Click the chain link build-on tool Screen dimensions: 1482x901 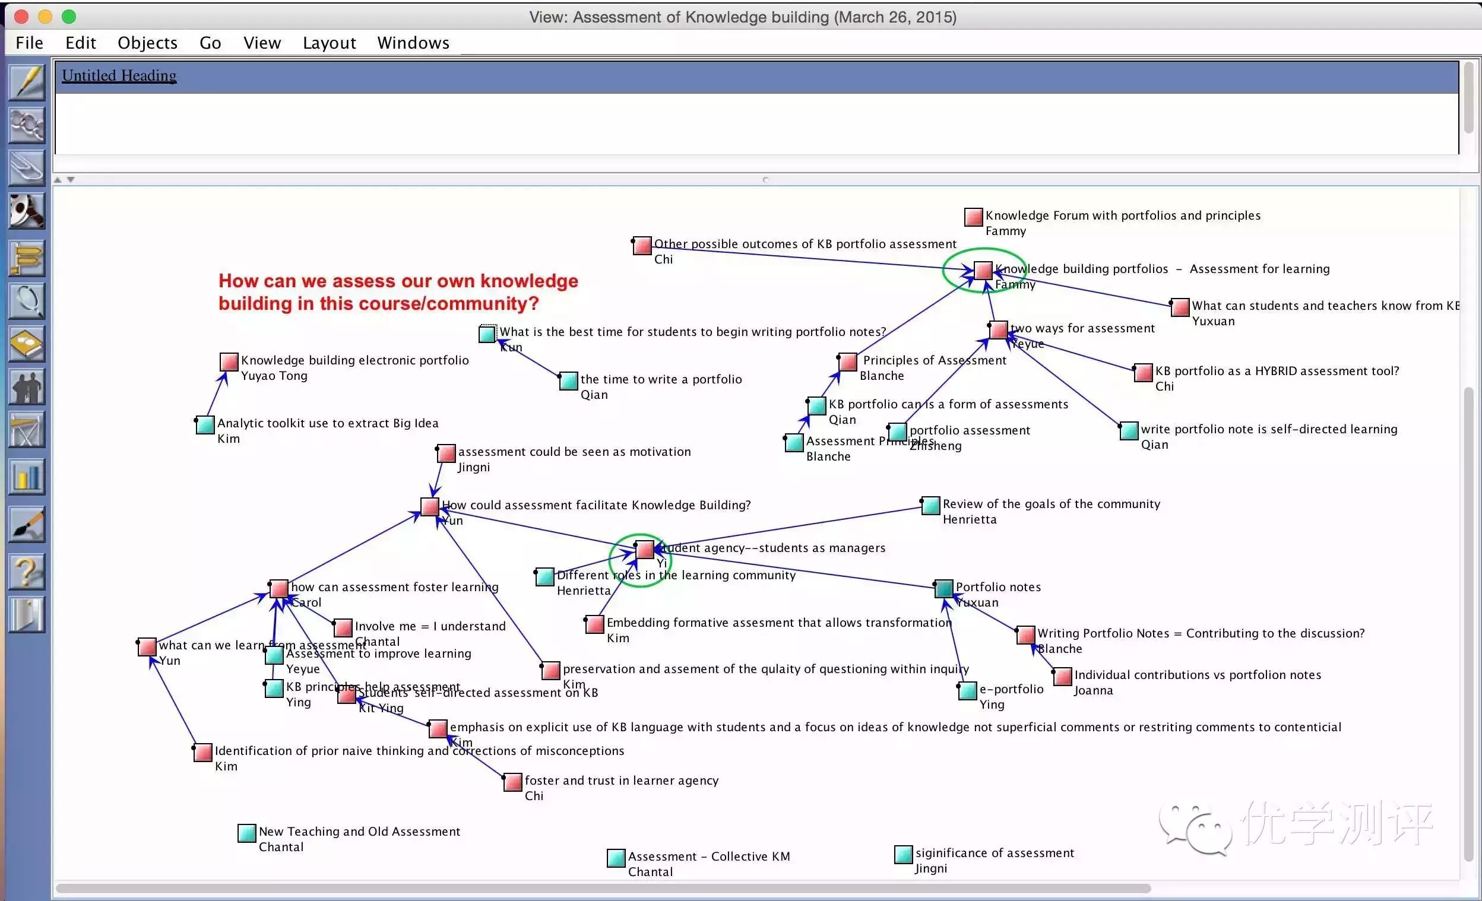coord(27,125)
